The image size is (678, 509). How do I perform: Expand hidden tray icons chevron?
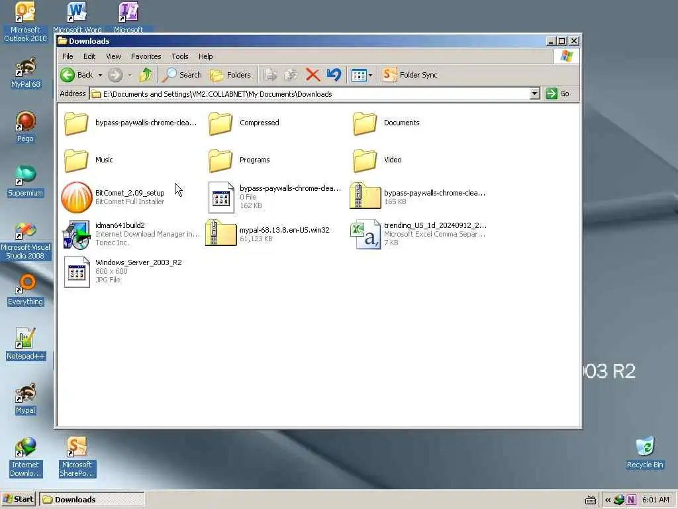click(608, 500)
